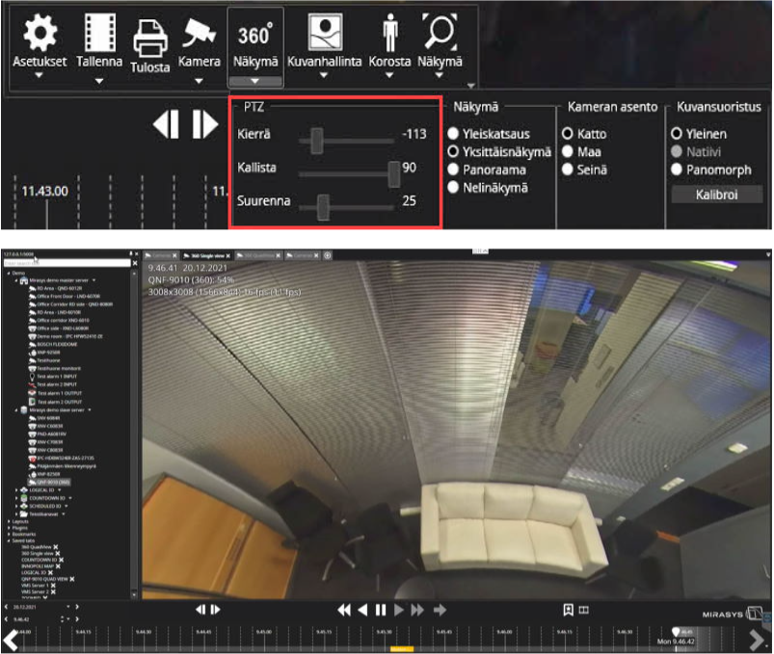This screenshot has height=654, width=774.
Task: Select Nelinäkymä radio button
Action: pos(454,188)
